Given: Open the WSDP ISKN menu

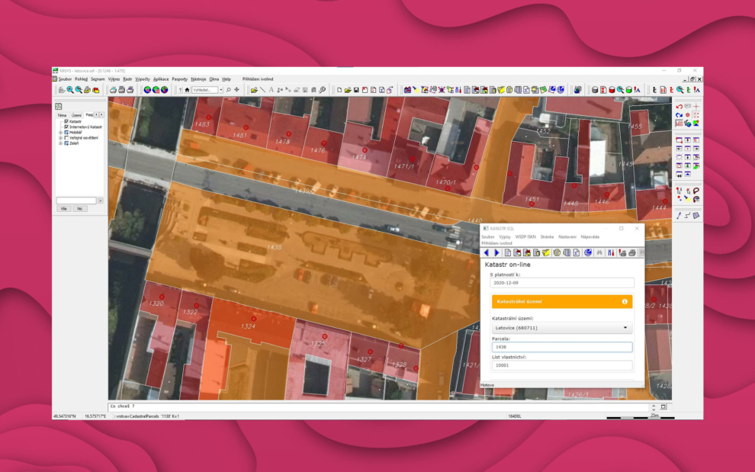Looking at the screenshot, I should point(525,237).
